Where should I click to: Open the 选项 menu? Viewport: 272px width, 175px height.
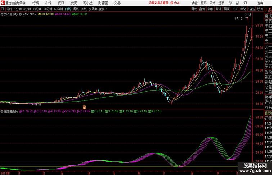[221, 3]
